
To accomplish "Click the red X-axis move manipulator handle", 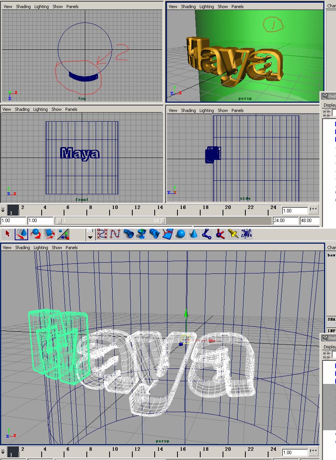I will coord(212,341).
